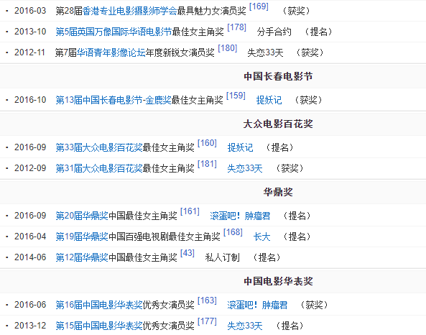Open the 第20届华鼎奖 link
Image resolution: width=426 pixels, height=335 pixels.
(x=82, y=216)
